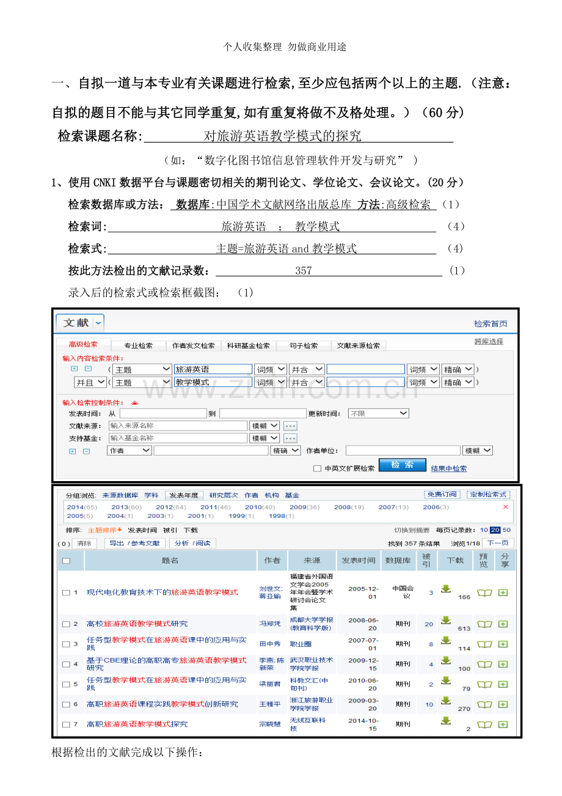Preview the paper in result row 6

[x=484, y=704]
